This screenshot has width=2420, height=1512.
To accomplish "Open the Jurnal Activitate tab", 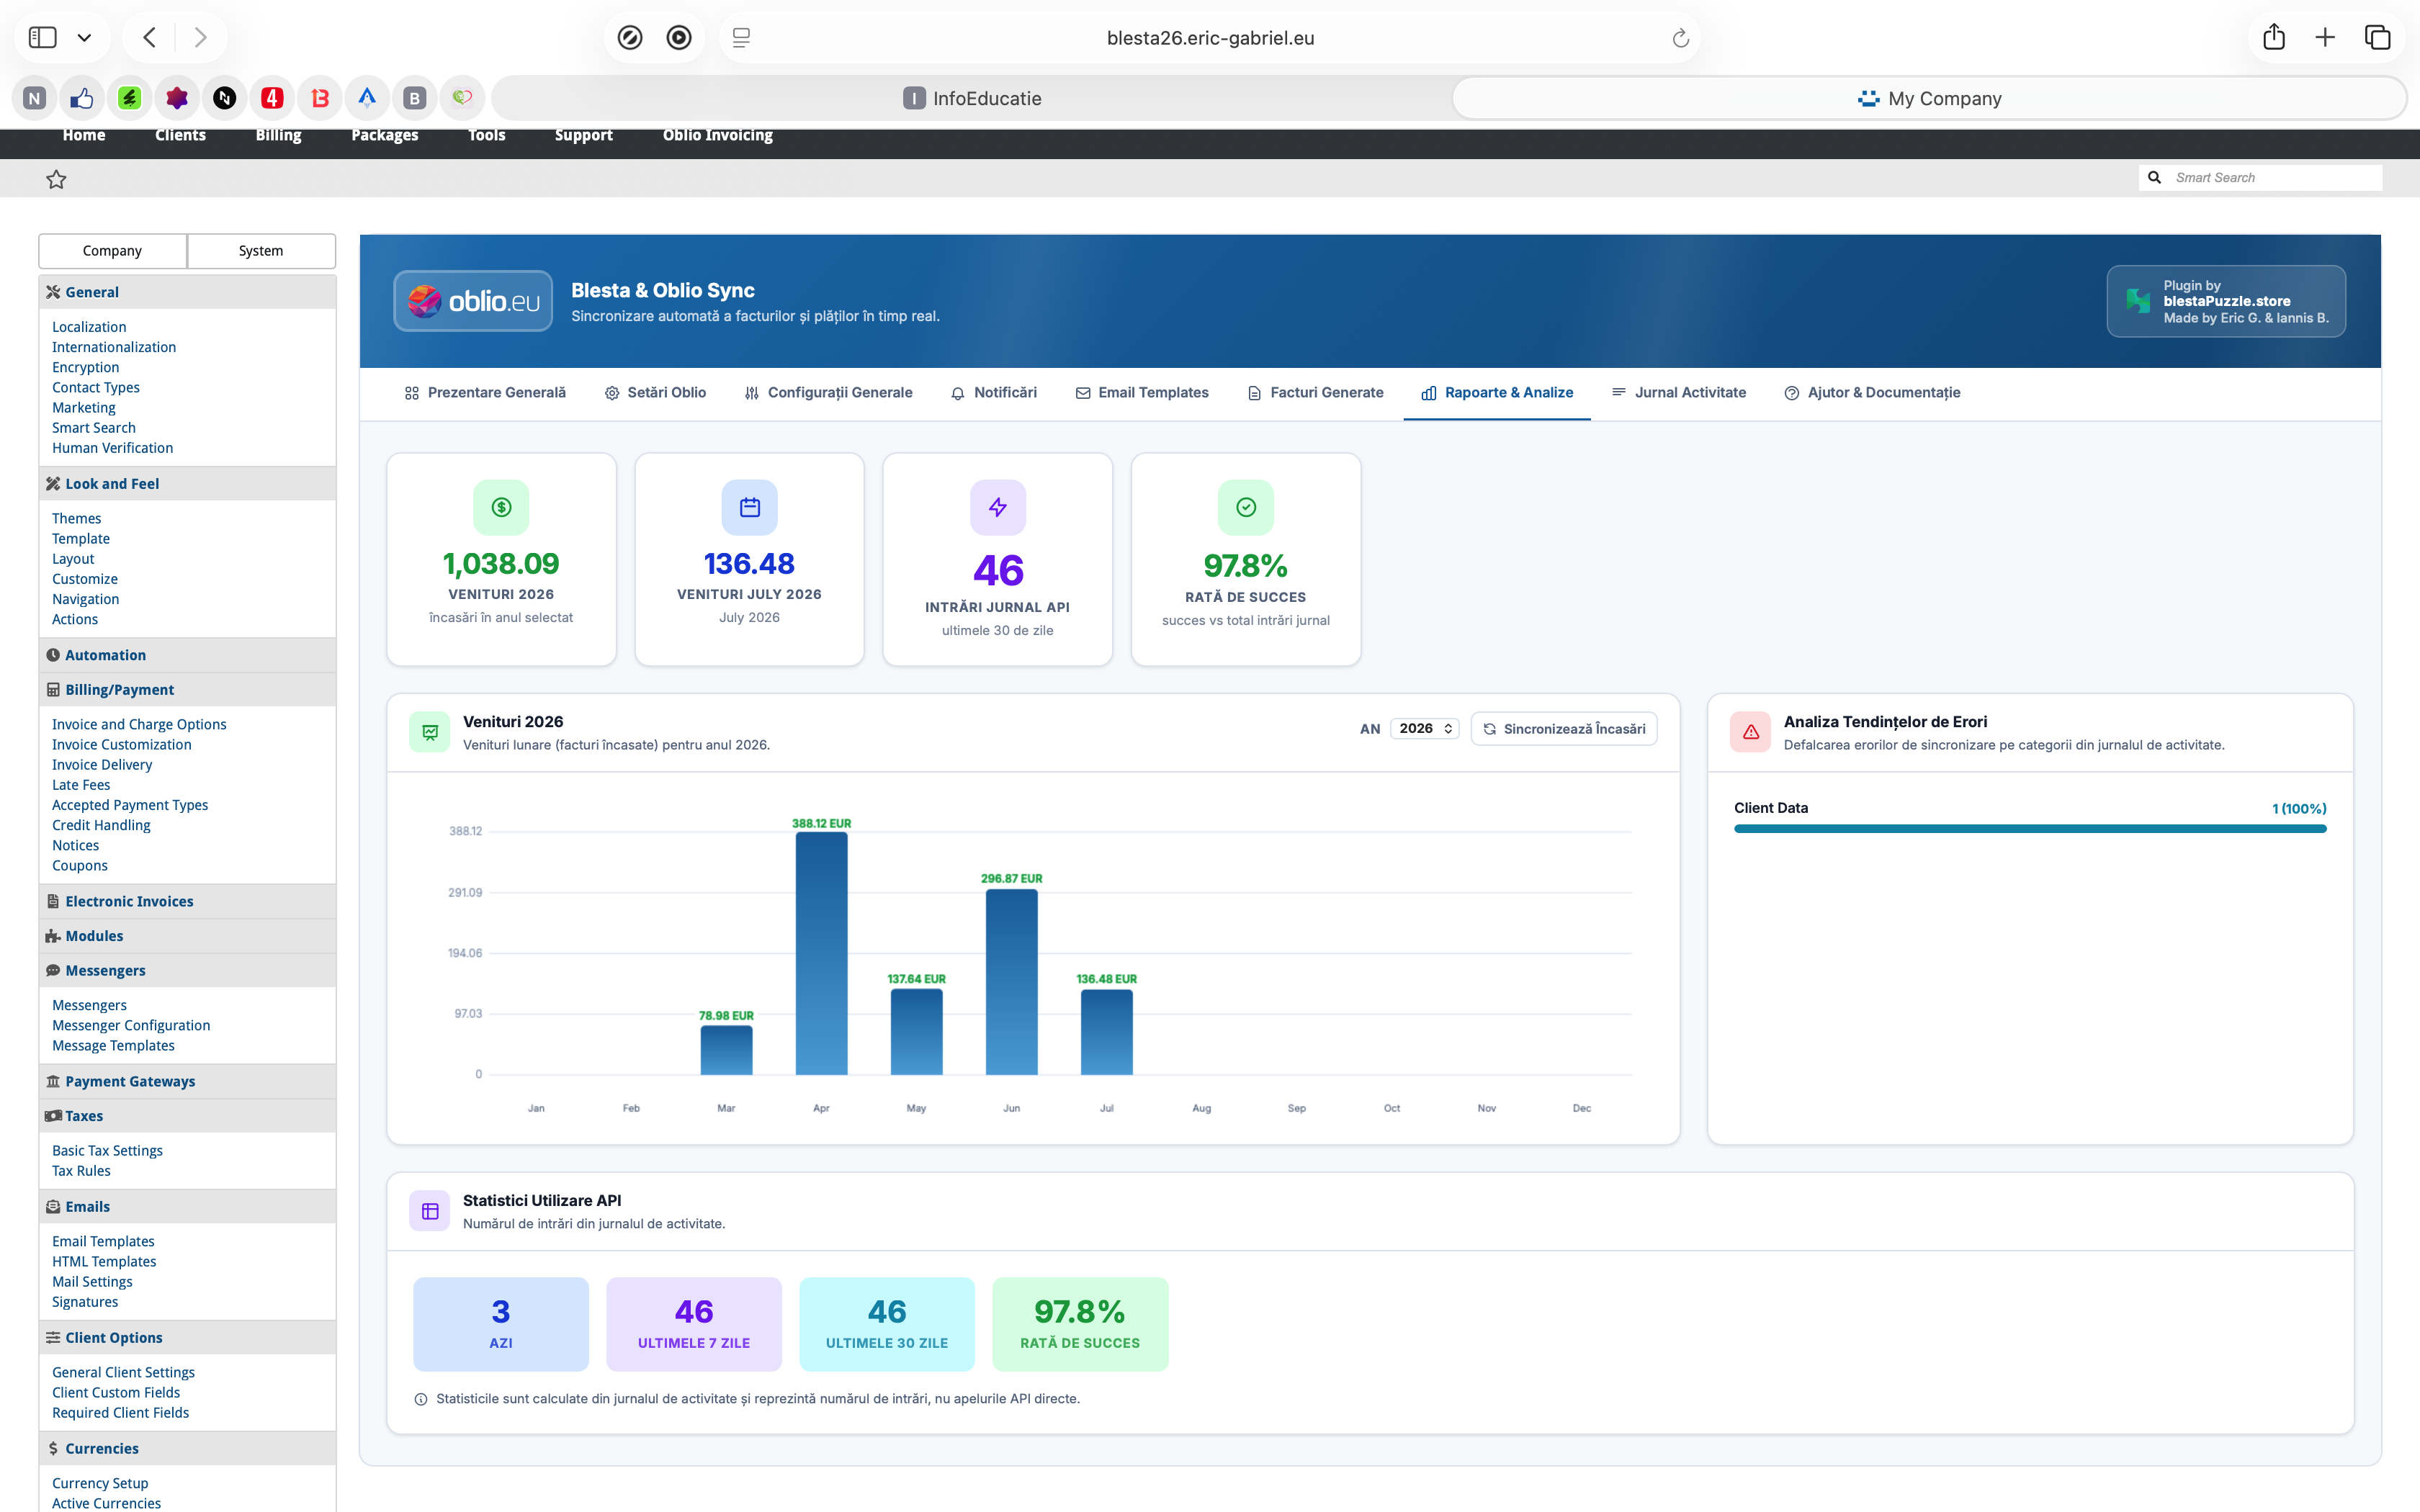I will [1679, 393].
